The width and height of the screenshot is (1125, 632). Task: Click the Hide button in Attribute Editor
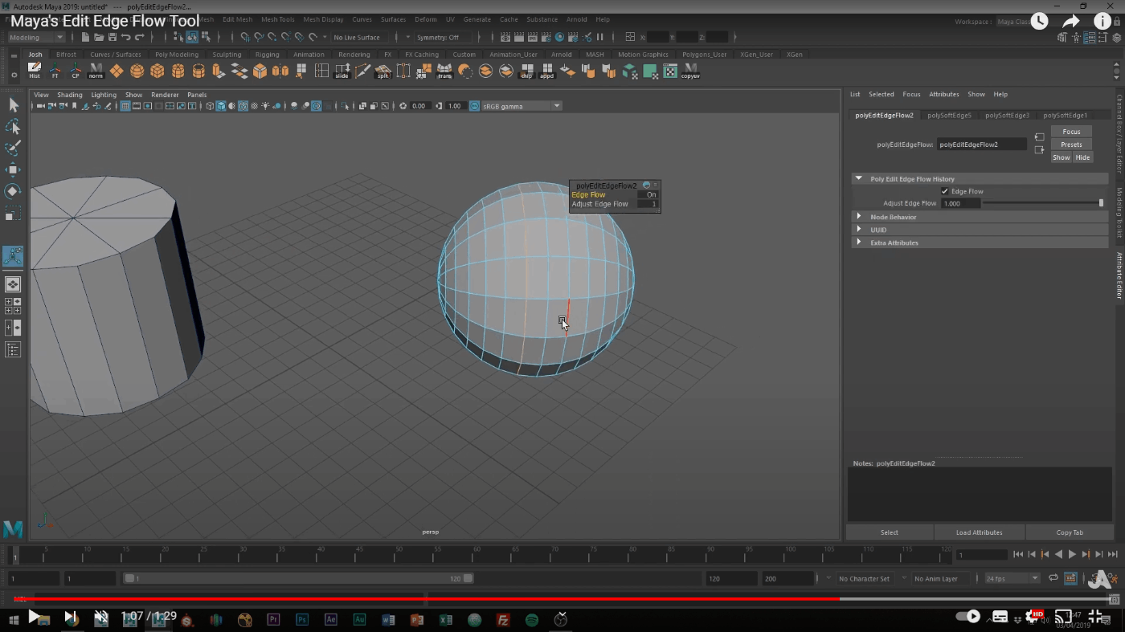point(1082,157)
